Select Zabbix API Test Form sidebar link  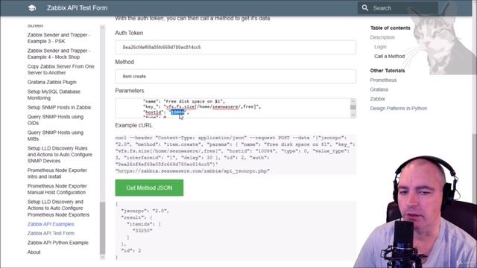pos(51,233)
